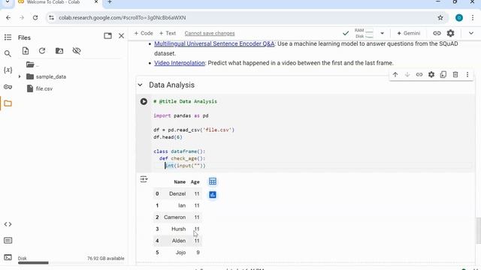Open the find and replace search icon

coord(8,54)
